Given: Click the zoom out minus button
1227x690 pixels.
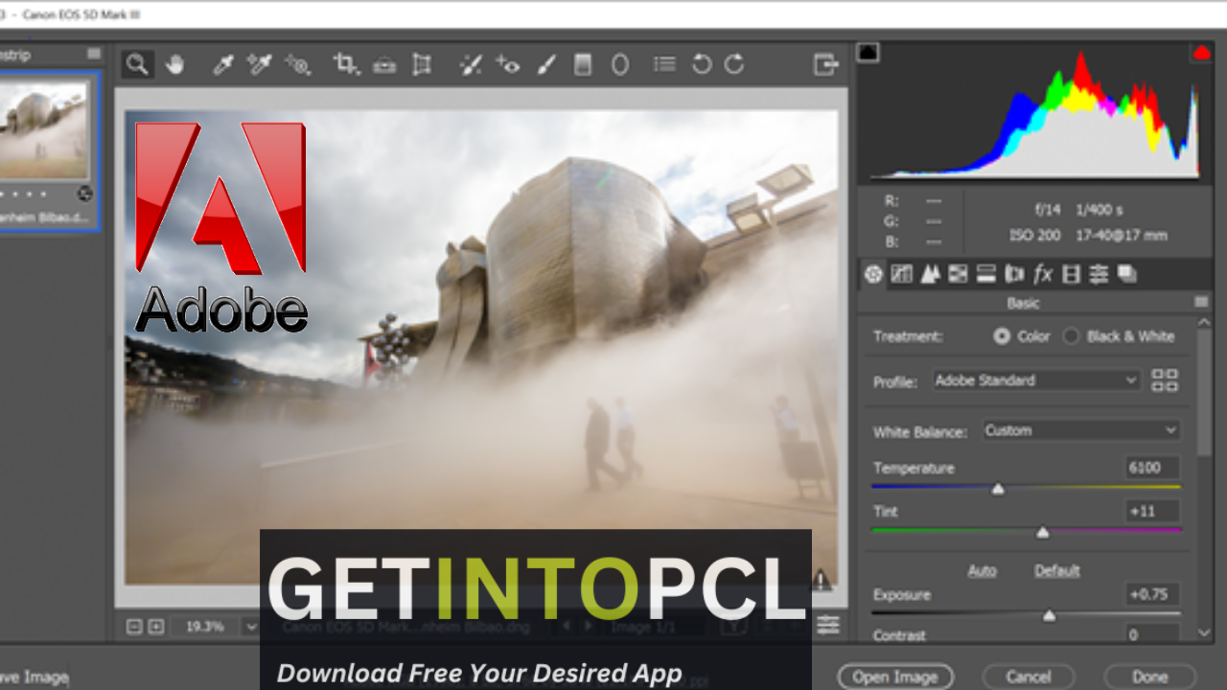Looking at the screenshot, I should pos(134,627).
